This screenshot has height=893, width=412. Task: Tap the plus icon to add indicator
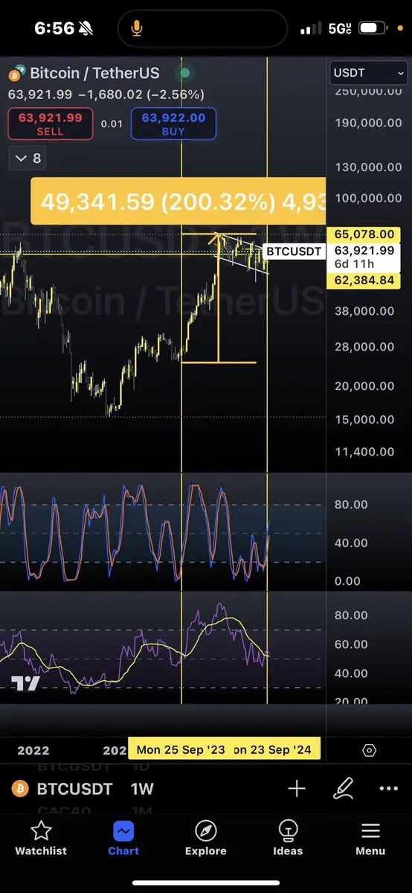point(297,789)
